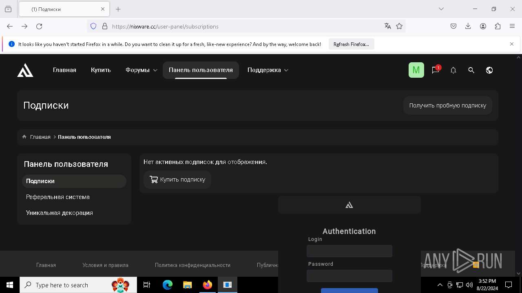Click the taskbar clock showing 3:52 PM
Image resolution: width=522 pixels, height=293 pixels.
(x=487, y=285)
